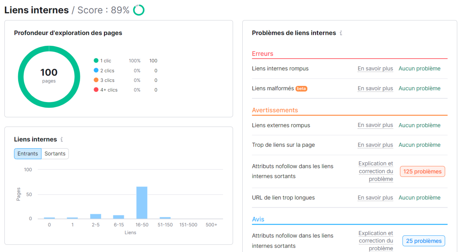Click Aucun problème for Liens internes rompus
464x252 pixels.
pos(420,69)
